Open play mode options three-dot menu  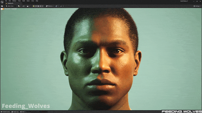click(43, 6)
